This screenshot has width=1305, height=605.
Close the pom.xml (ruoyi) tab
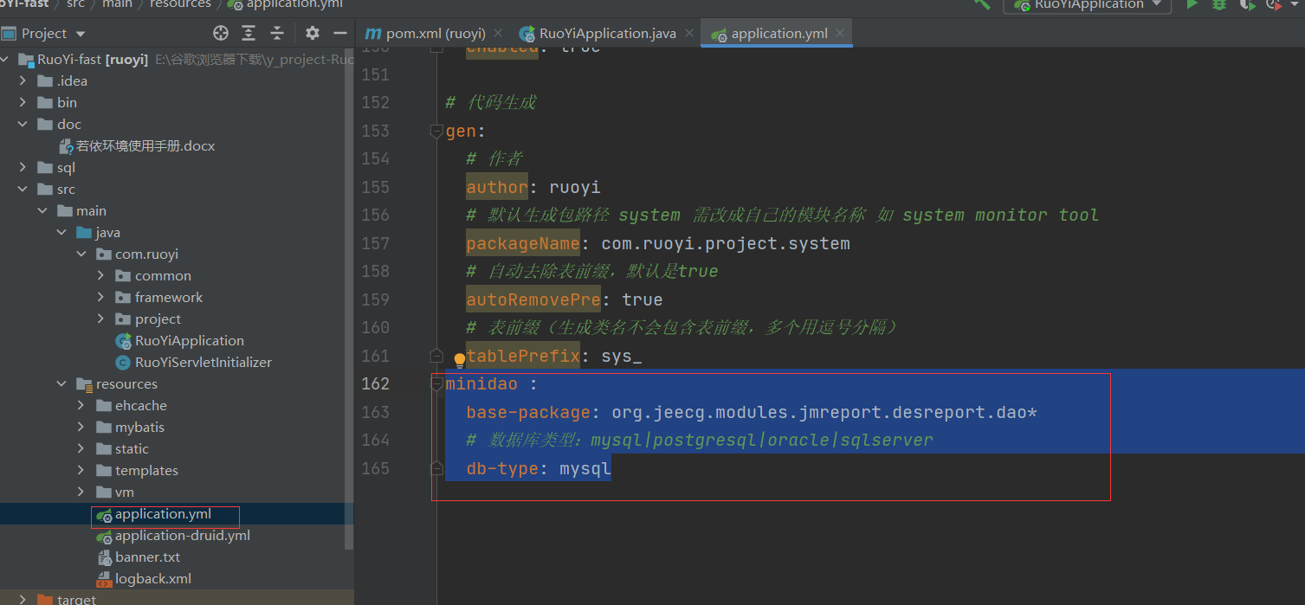(497, 34)
